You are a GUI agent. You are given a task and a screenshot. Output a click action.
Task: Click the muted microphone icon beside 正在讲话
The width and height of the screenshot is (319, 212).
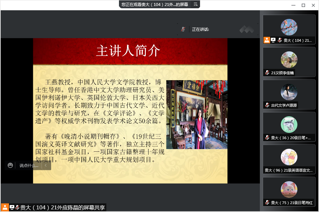click(183, 29)
